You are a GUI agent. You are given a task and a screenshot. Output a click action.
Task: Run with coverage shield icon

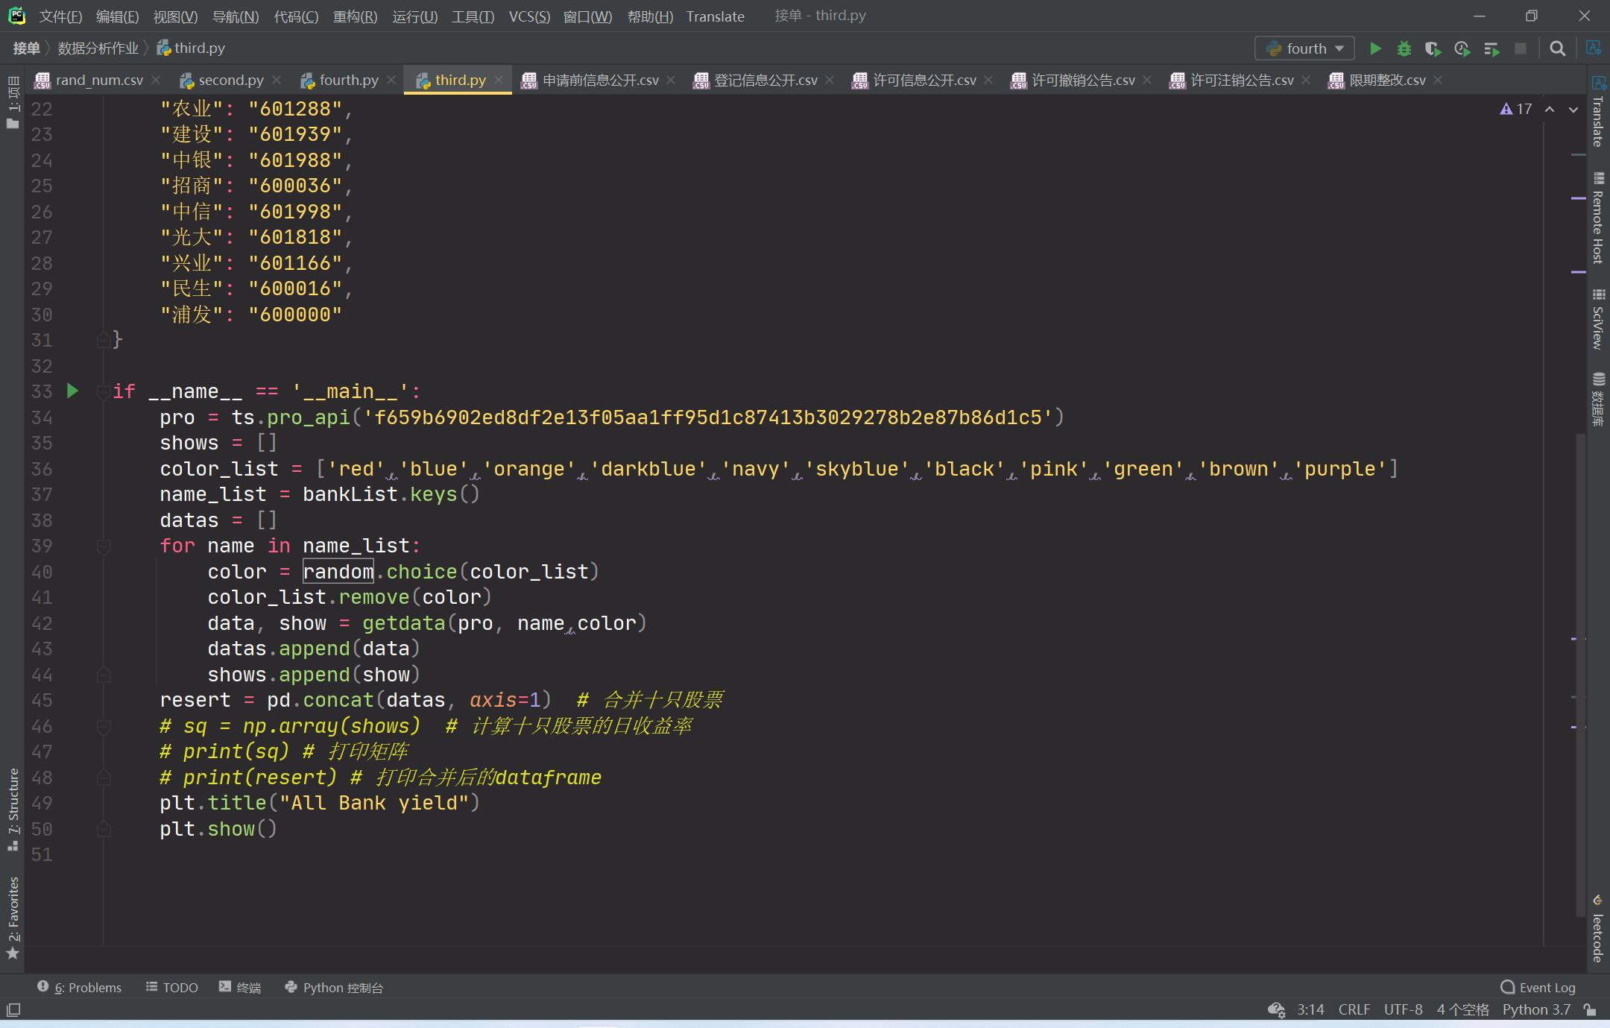1433,48
